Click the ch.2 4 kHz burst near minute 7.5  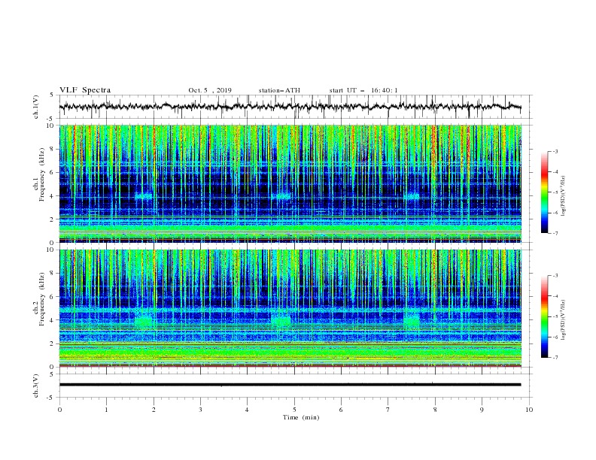coord(412,320)
